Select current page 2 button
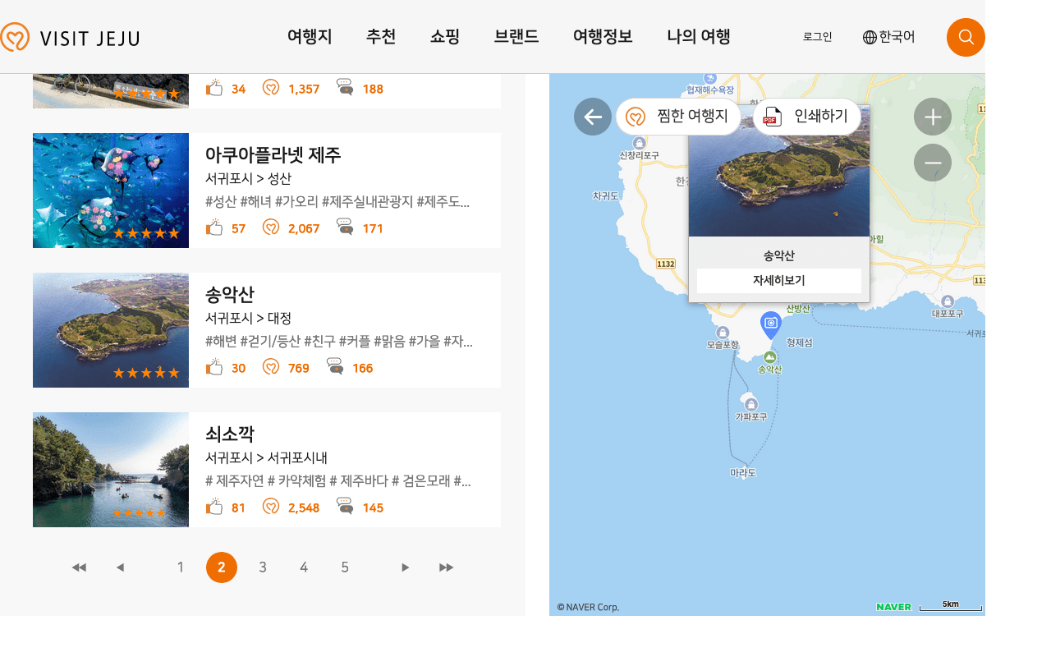 pyautogui.click(x=222, y=567)
